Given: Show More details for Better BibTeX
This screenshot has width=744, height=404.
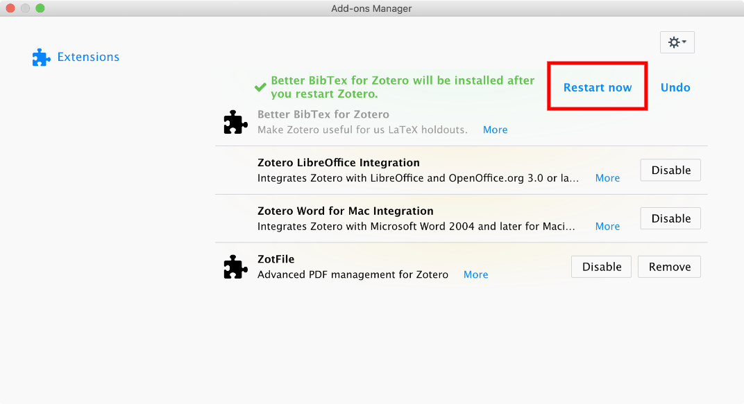Looking at the screenshot, I should click(x=495, y=130).
